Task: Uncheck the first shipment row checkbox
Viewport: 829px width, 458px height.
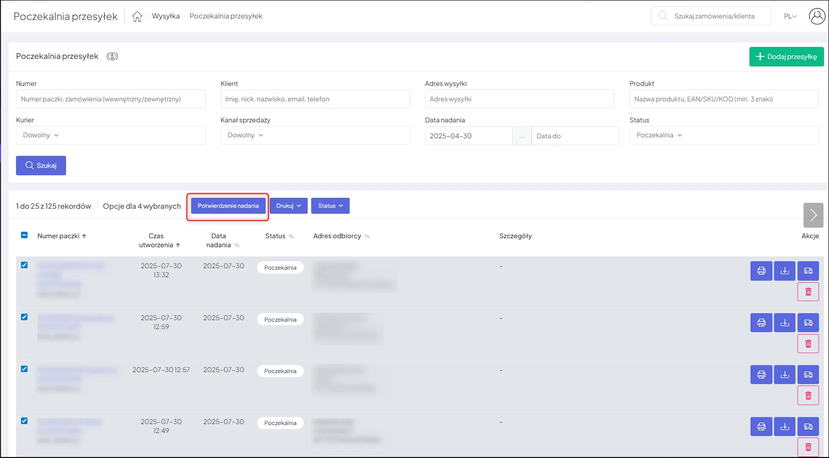Action: [x=25, y=265]
